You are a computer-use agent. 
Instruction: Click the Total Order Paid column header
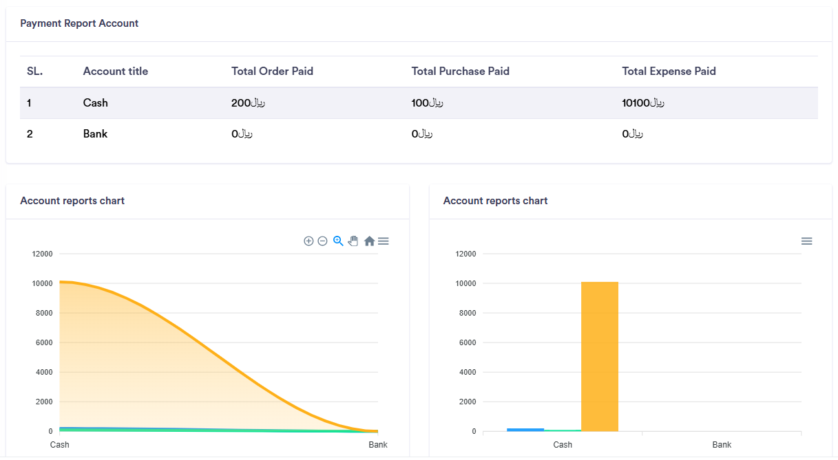[272, 72]
